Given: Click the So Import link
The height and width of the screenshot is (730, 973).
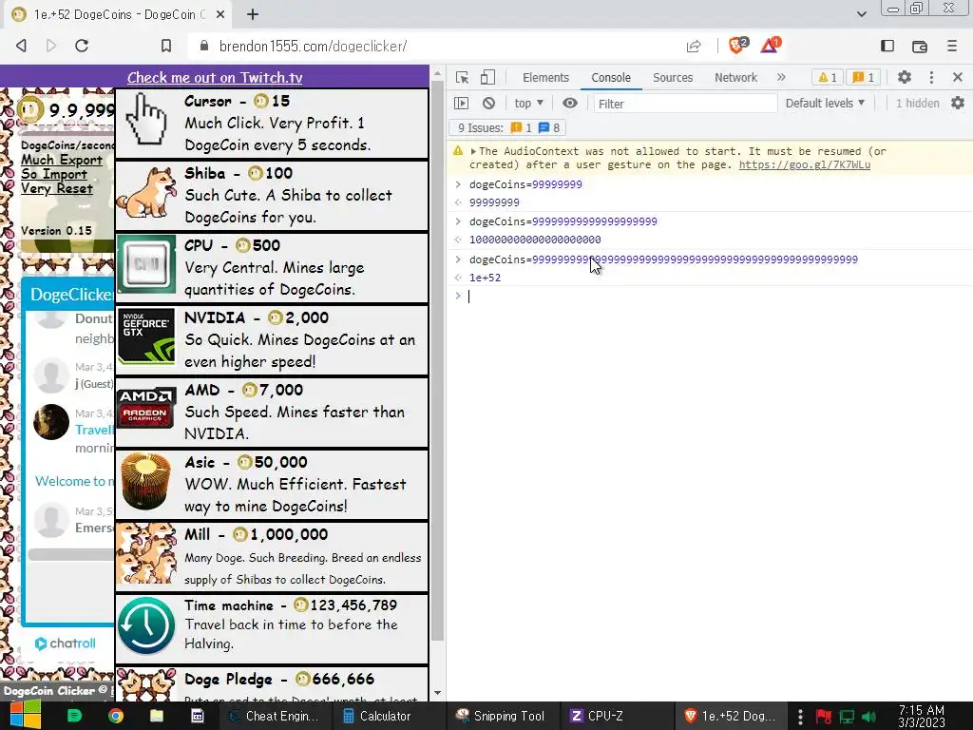Looking at the screenshot, I should coord(54,174).
